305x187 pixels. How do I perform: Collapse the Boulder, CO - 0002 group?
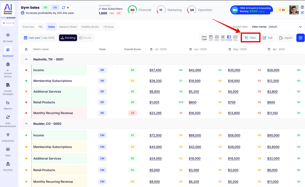[x=26, y=124]
